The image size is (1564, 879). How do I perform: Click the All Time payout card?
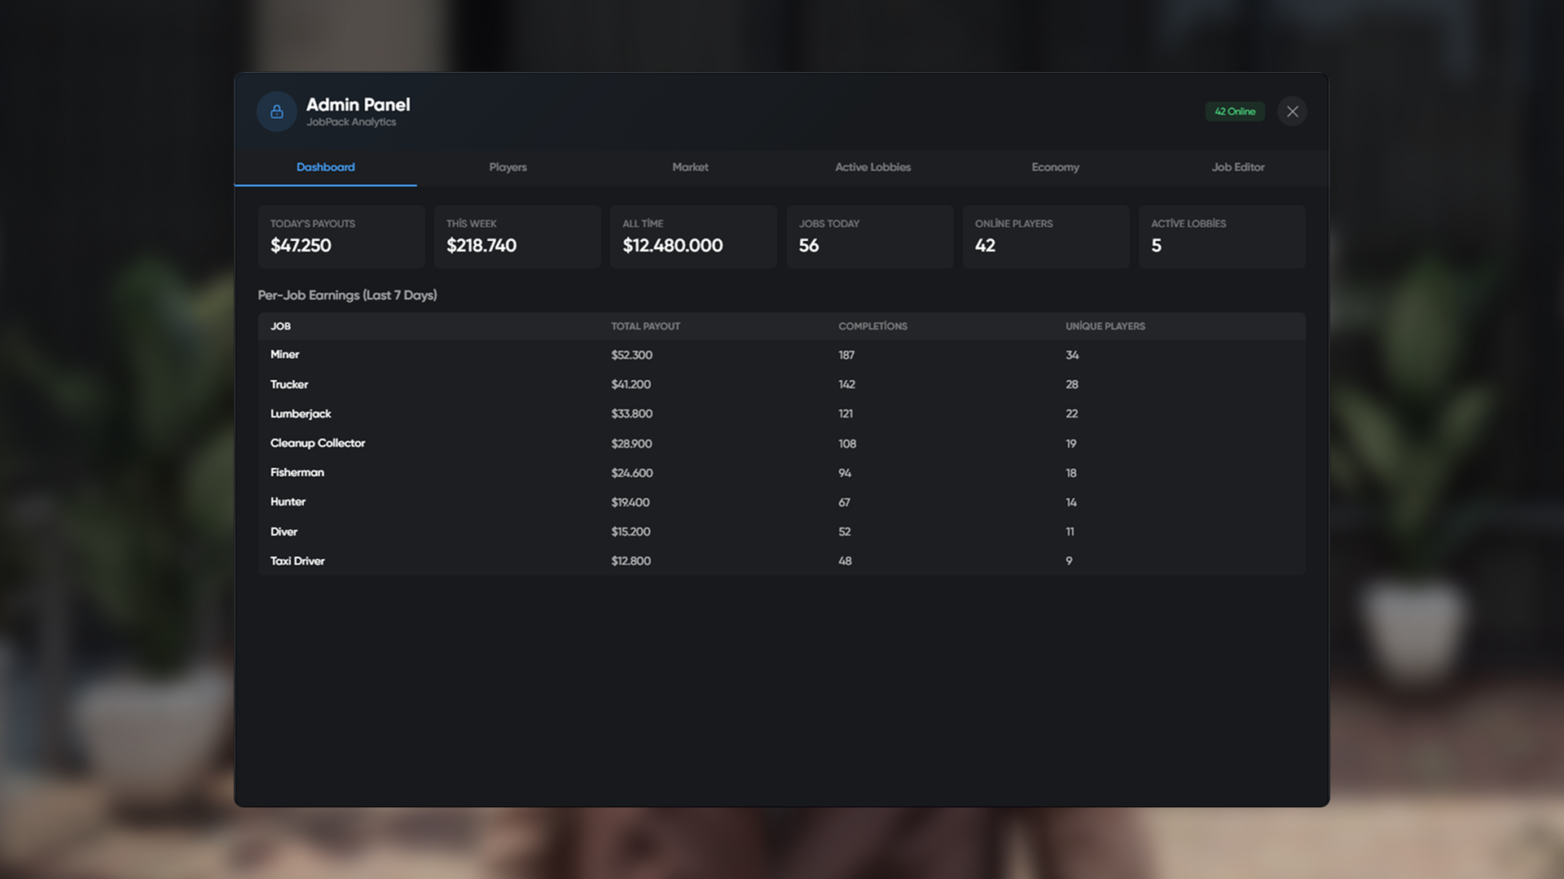(692, 236)
